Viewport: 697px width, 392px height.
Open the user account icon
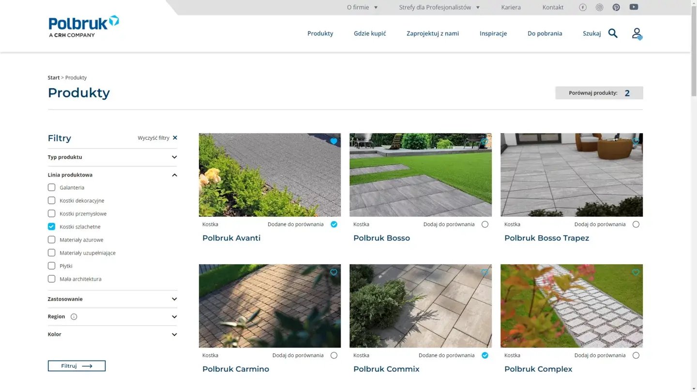(x=637, y=33)
